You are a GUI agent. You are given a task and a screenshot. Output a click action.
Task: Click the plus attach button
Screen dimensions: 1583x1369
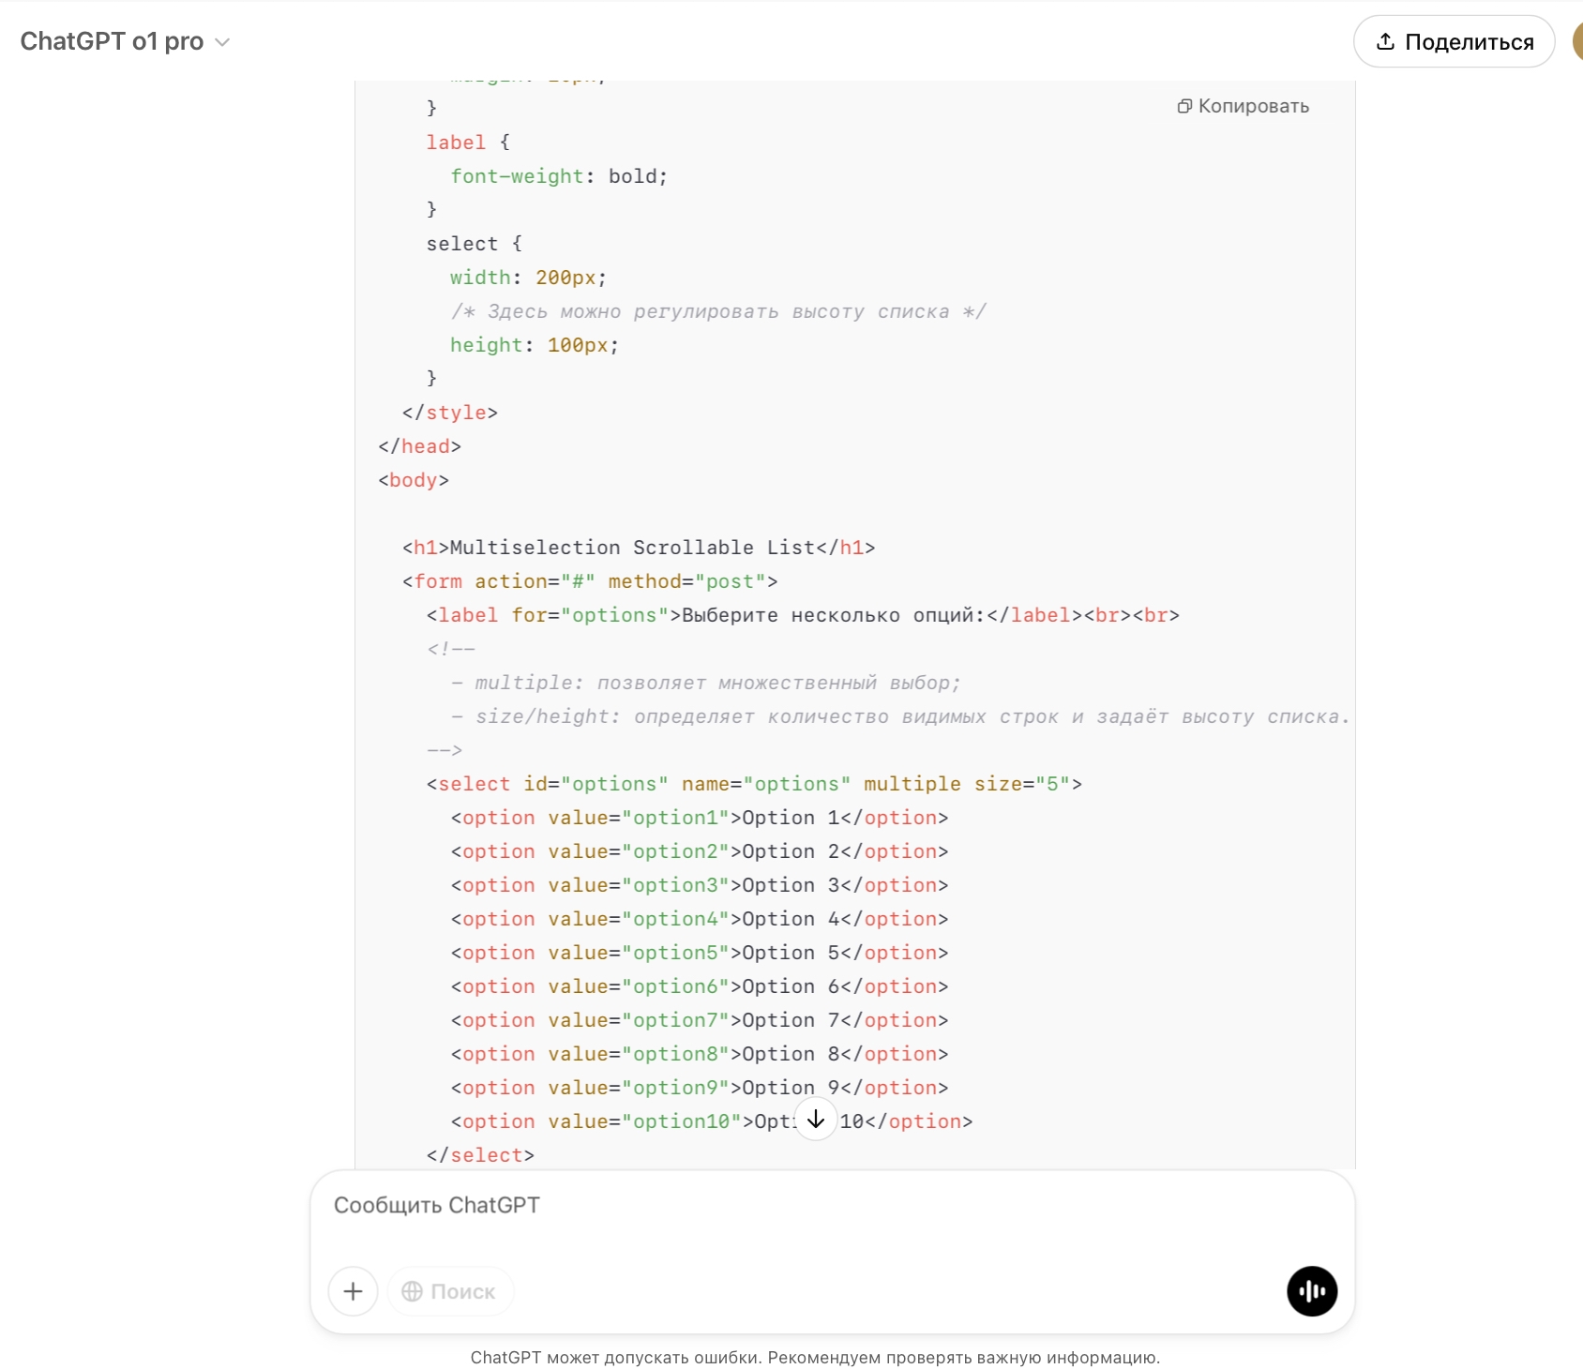click(353, 1291)
